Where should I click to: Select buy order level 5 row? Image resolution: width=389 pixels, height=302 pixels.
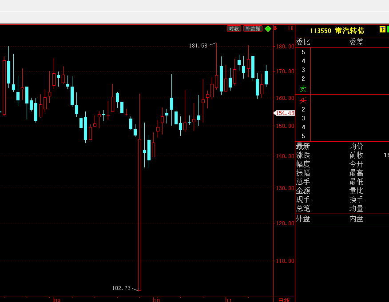point(342,136)
